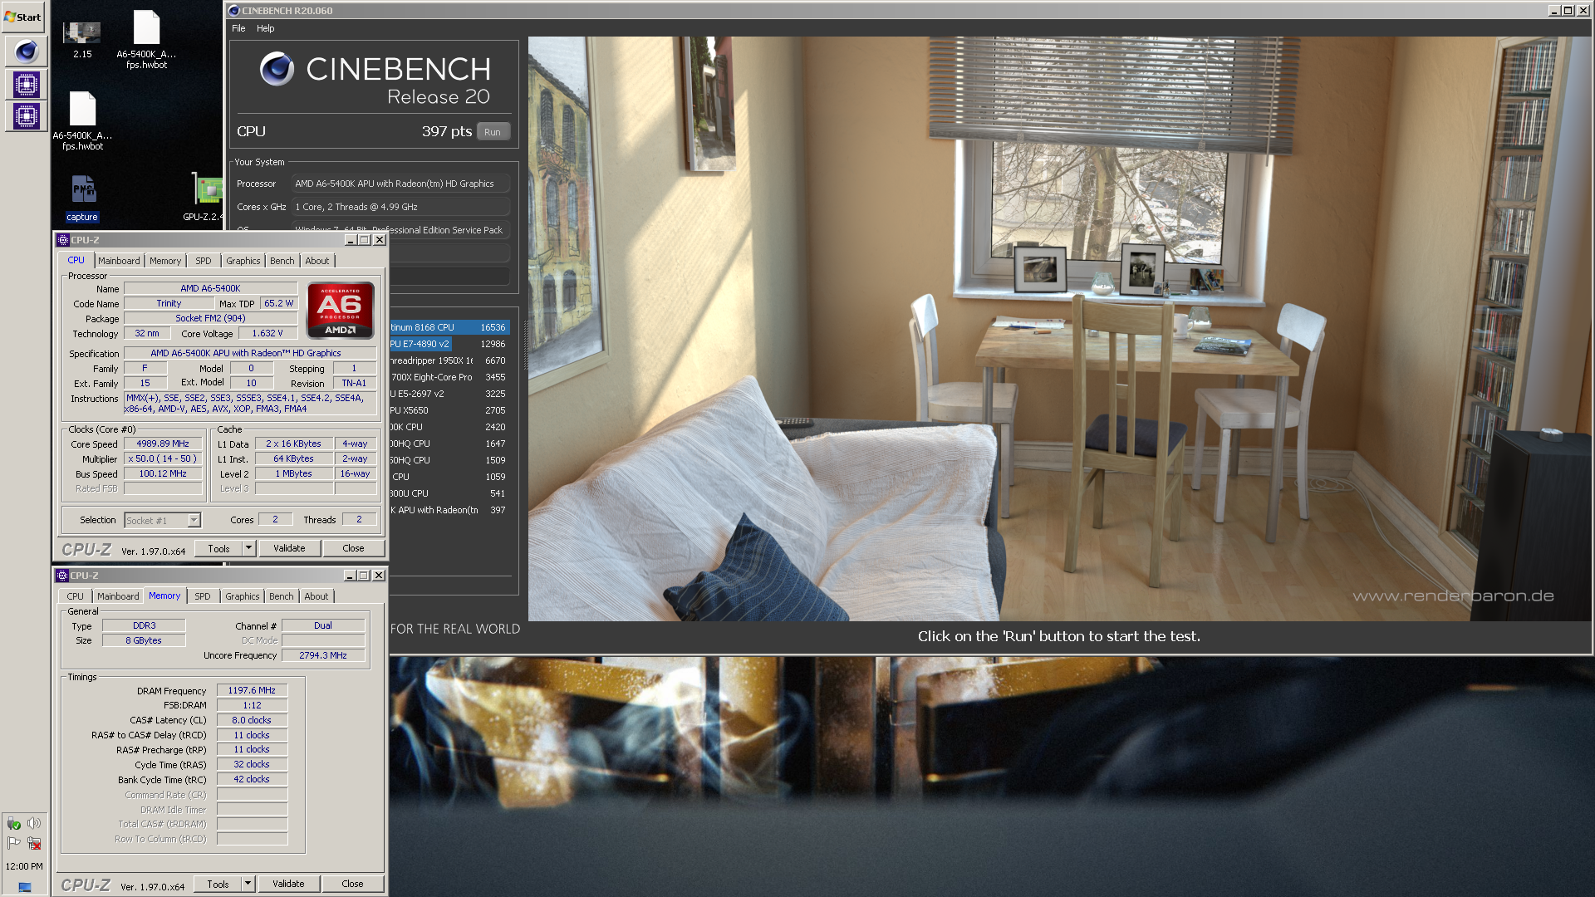Image resolution: width=1595 pixels, height=897 pixels.
Task: Switch to the Memory tab in the upper CPU-Z
Action: coord(165,261)
